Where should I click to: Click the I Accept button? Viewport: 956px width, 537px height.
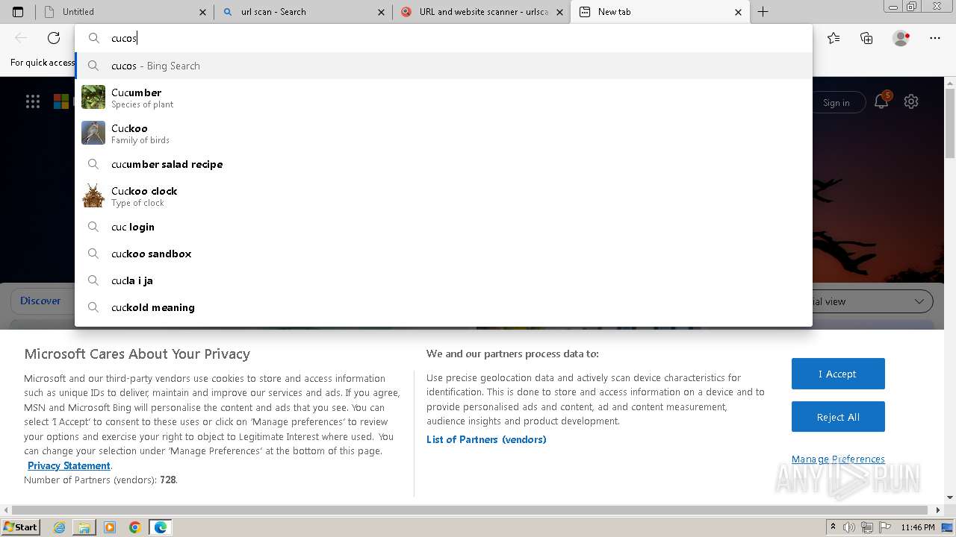click(838, 374)
